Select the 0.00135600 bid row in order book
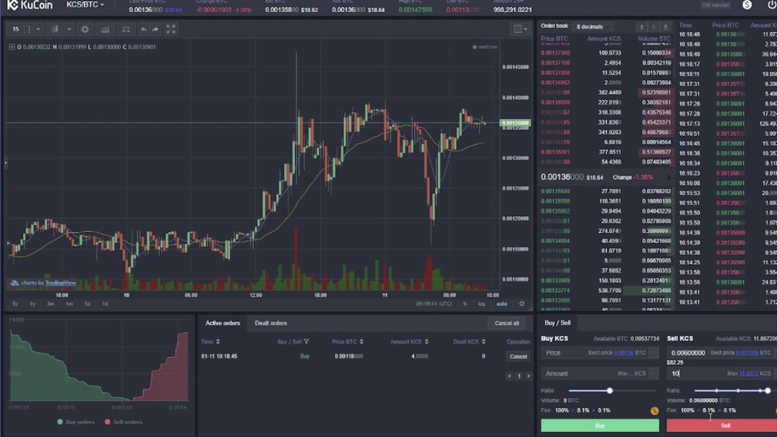This screenshot has height=437, width=777. point(606,191)
